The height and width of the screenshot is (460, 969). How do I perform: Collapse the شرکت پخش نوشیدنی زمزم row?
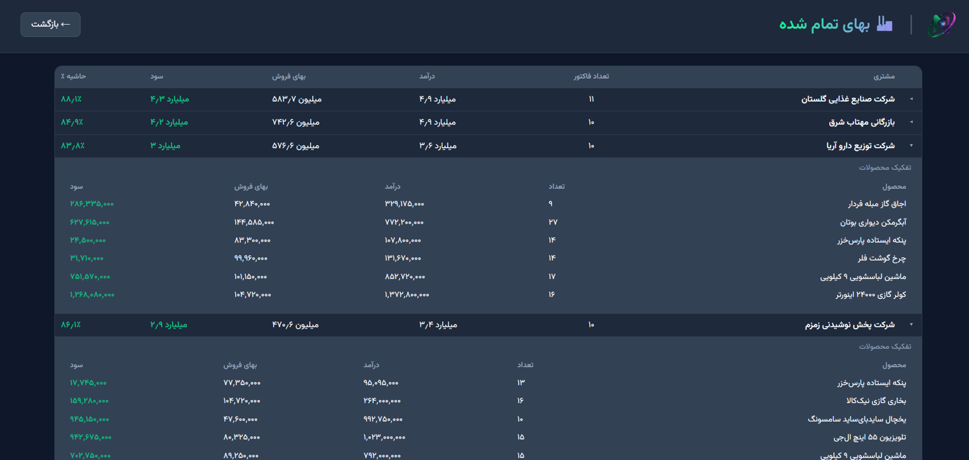(x=911, y=325)
